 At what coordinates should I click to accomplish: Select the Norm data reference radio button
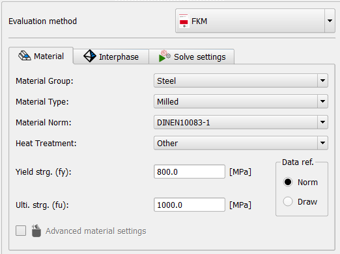pyautogui.click(x=288, y=182)
